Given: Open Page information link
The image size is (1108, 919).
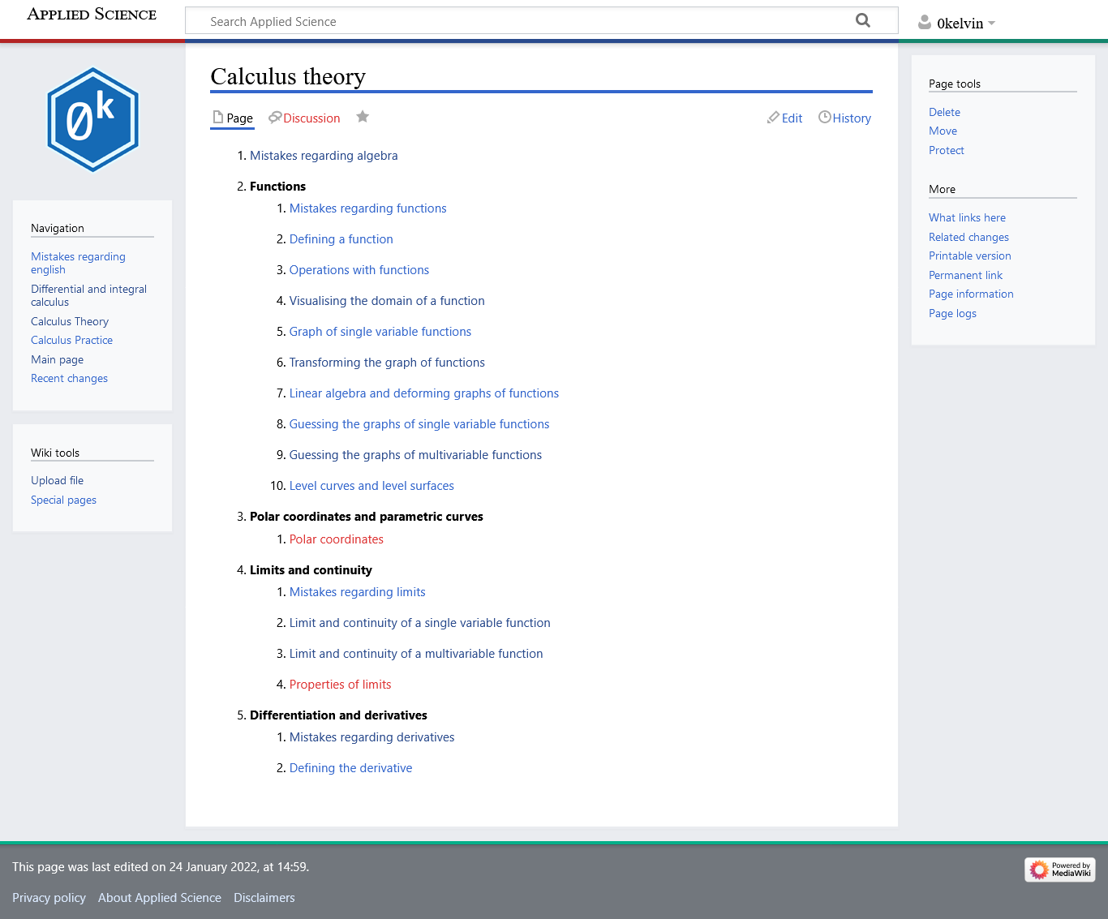Looking at the screenshot, I should [x=971, y=294].
